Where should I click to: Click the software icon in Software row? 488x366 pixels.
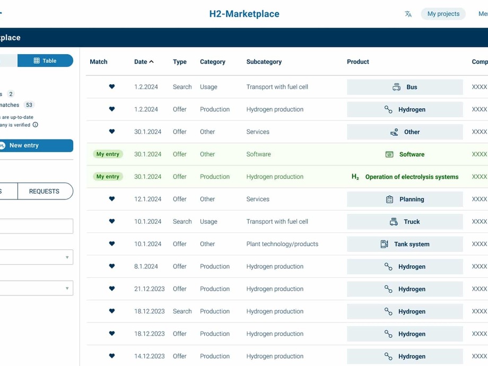pos(389,154)
